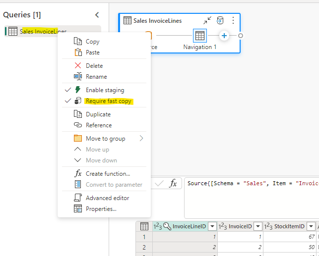Select row number 2 in the grid
This screenshot has width=319, height=256.
pos(144,247)
